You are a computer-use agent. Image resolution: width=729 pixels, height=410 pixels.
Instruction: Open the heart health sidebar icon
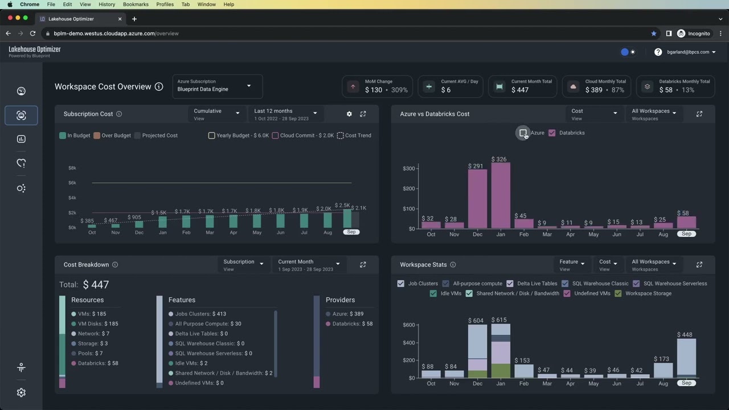[x=21, y=163]
